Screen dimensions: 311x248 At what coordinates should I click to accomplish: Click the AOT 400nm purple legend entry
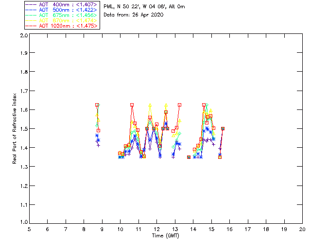pos(62,4)
